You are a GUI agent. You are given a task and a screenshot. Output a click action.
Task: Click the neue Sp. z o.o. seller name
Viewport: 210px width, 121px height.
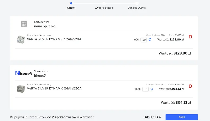point(45,26)
